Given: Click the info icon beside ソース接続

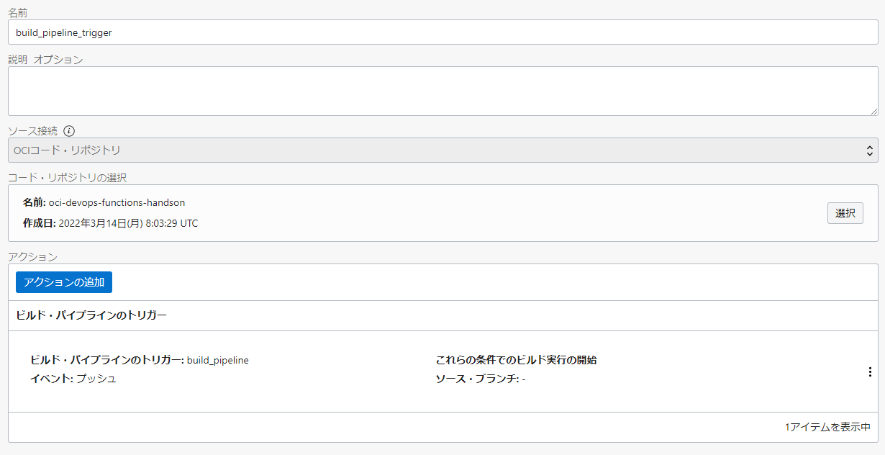Looking at the screenshot, I should click(69, 131).
